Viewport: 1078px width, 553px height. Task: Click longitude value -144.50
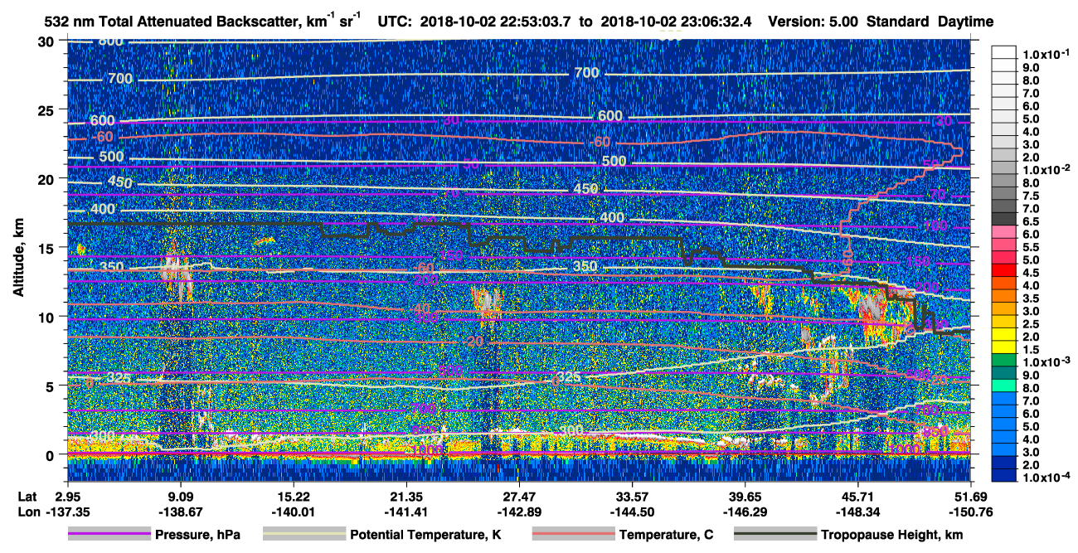click(632, 512)
